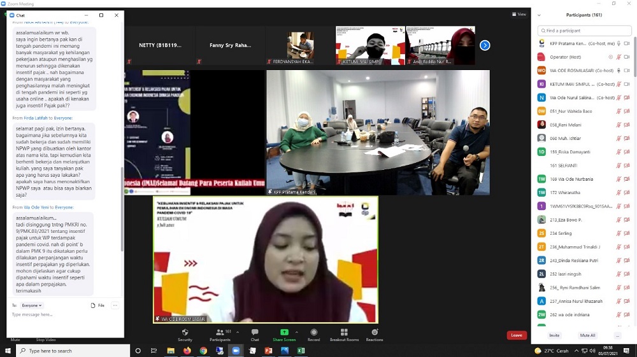
Task: Click the Share Screen icon
Action: 284,332
